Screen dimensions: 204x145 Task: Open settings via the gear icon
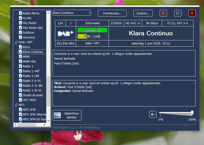pyautogui.click(x=178, y=13)
